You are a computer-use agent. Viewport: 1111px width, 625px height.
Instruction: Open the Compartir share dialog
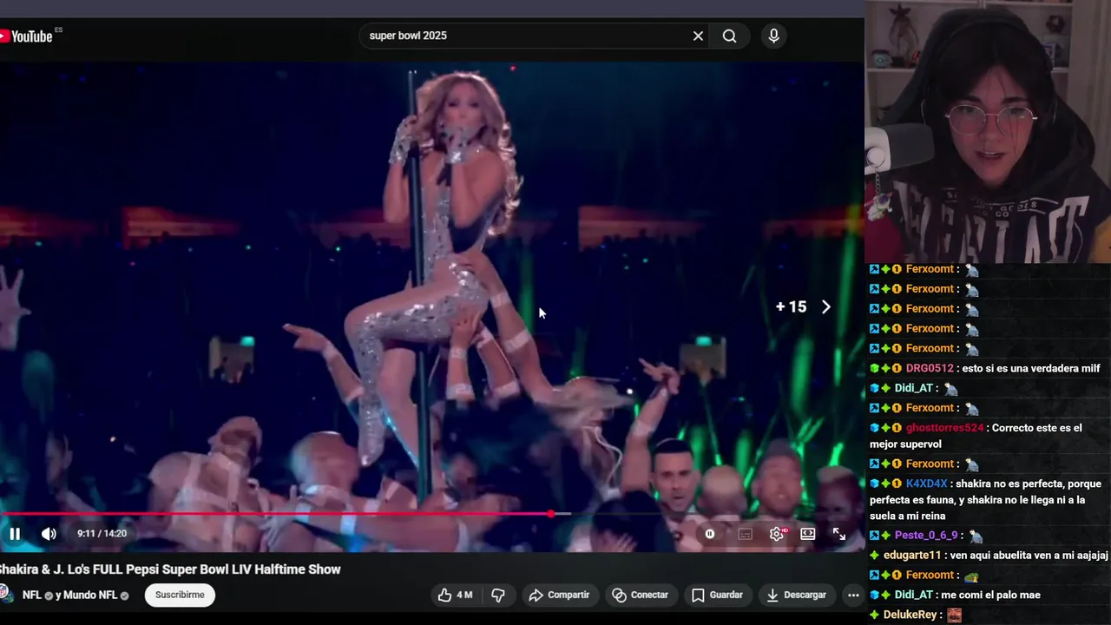click(x=560, y=595)
